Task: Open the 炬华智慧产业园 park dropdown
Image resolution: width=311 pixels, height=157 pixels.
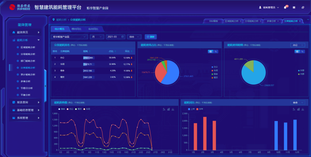Action: pos(69,37)
